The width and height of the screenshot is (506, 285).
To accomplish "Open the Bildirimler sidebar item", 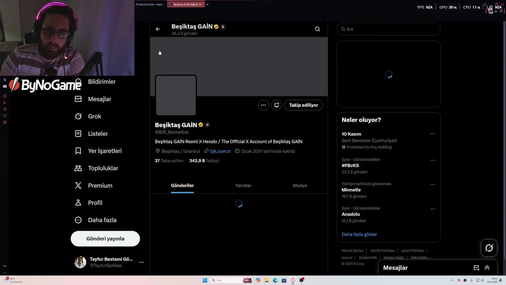I will (102, 82).
